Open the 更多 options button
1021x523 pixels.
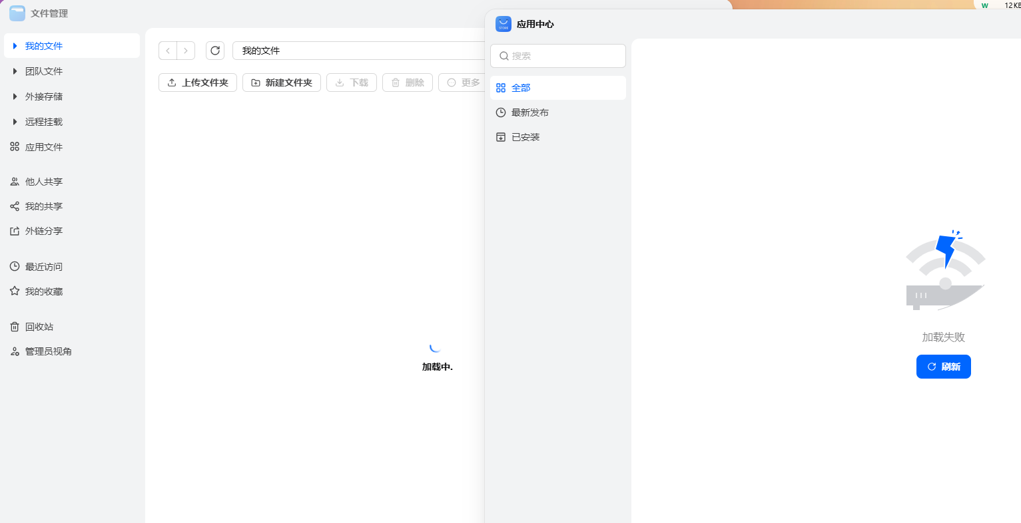point(462,83)
